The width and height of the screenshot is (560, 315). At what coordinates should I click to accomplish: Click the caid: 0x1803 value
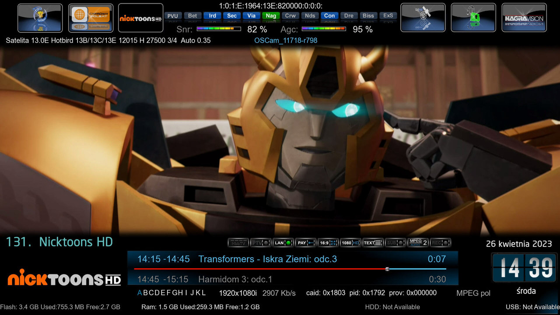325,293
